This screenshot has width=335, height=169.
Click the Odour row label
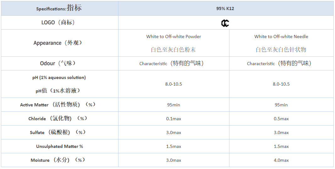[60, 63]
